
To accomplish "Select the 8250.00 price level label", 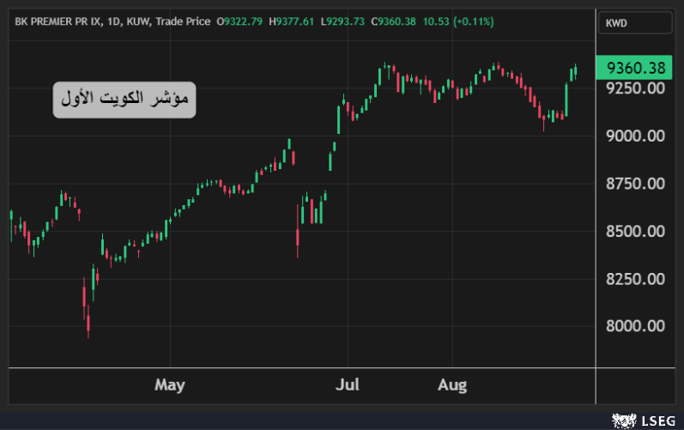I will (635, 279).
